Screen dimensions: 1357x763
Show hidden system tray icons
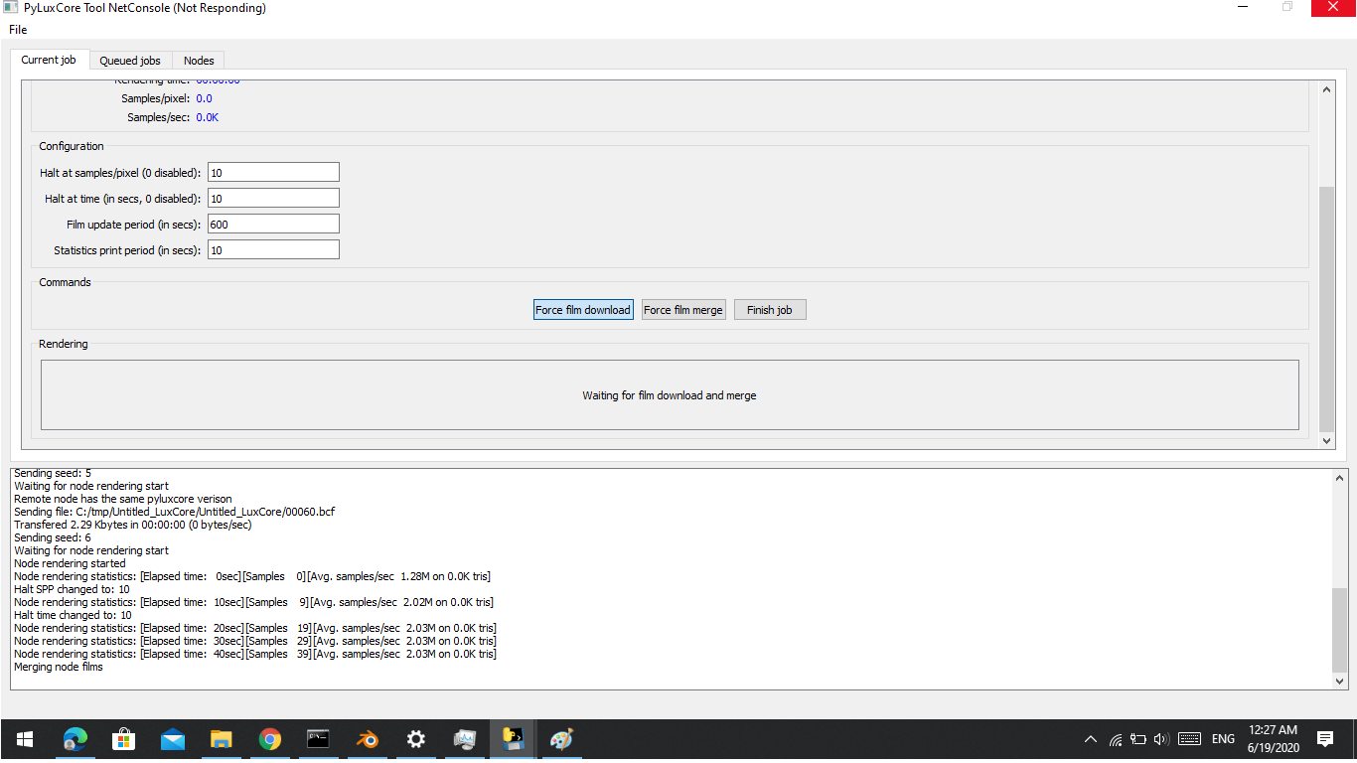coord(1091,739)
